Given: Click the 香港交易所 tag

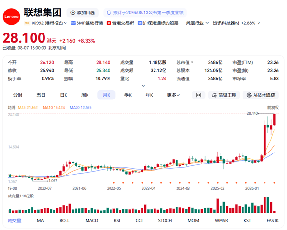Looking at the screenshot, I should click(x=121, y=23).
